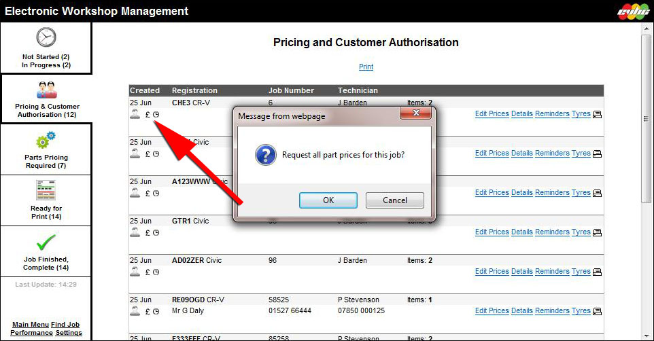
Task: Open the Settings link in sidebar
Action: tap(69, 333)
